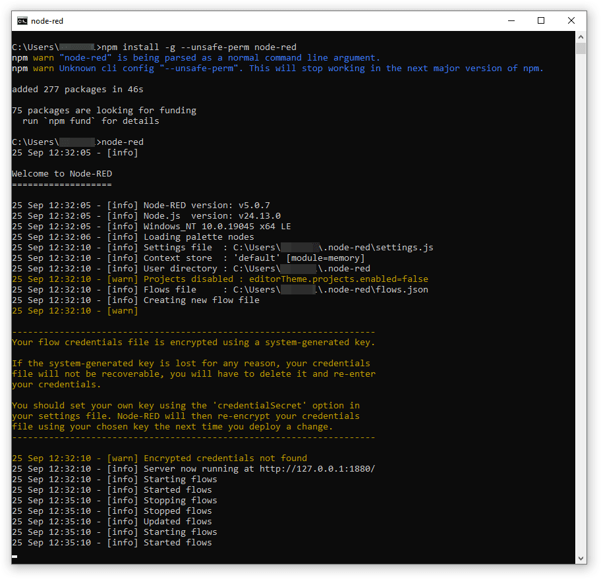
Task: Click the node-red title bar text
Action: pyautogui.click(x=47, y=21)
